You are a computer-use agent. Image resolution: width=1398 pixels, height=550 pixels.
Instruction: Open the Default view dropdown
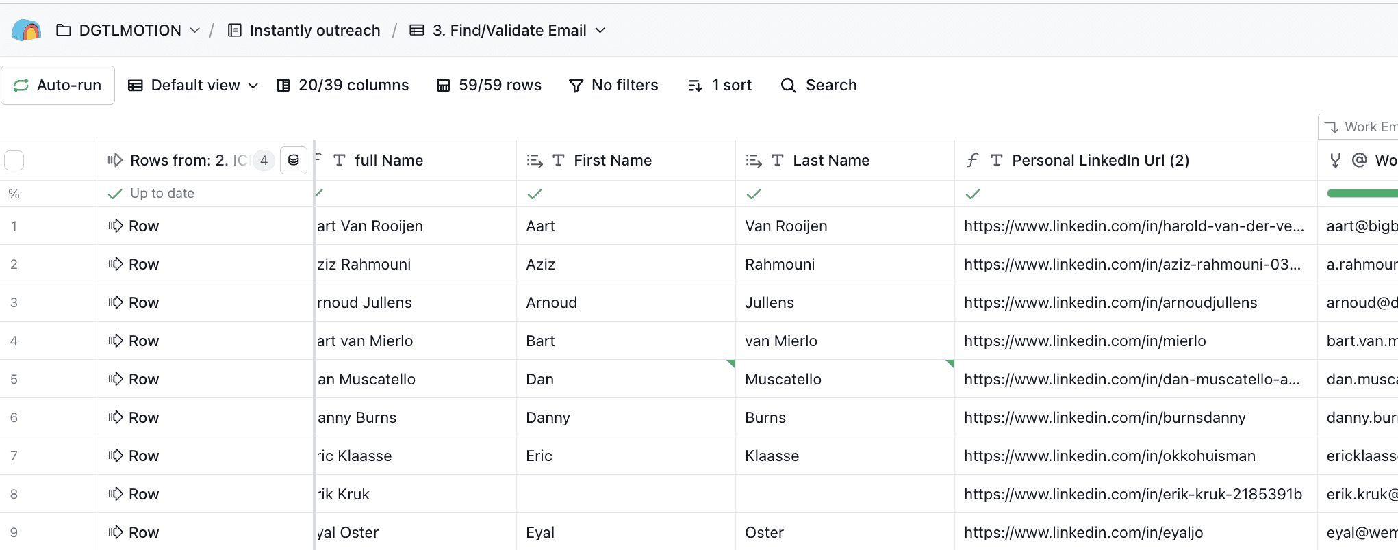[194, 86]
